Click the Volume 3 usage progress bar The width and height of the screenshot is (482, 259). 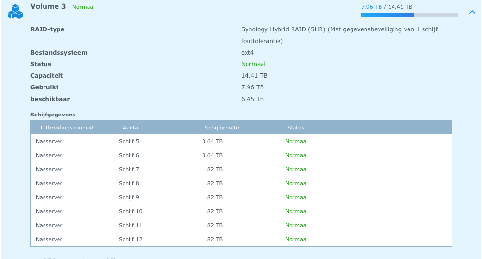tap(409, 15)
